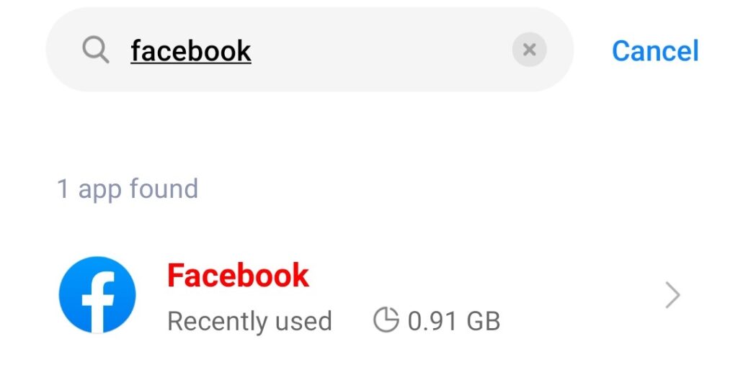
Task: Clear the search text with the X icon
Action: coord(529,50)
